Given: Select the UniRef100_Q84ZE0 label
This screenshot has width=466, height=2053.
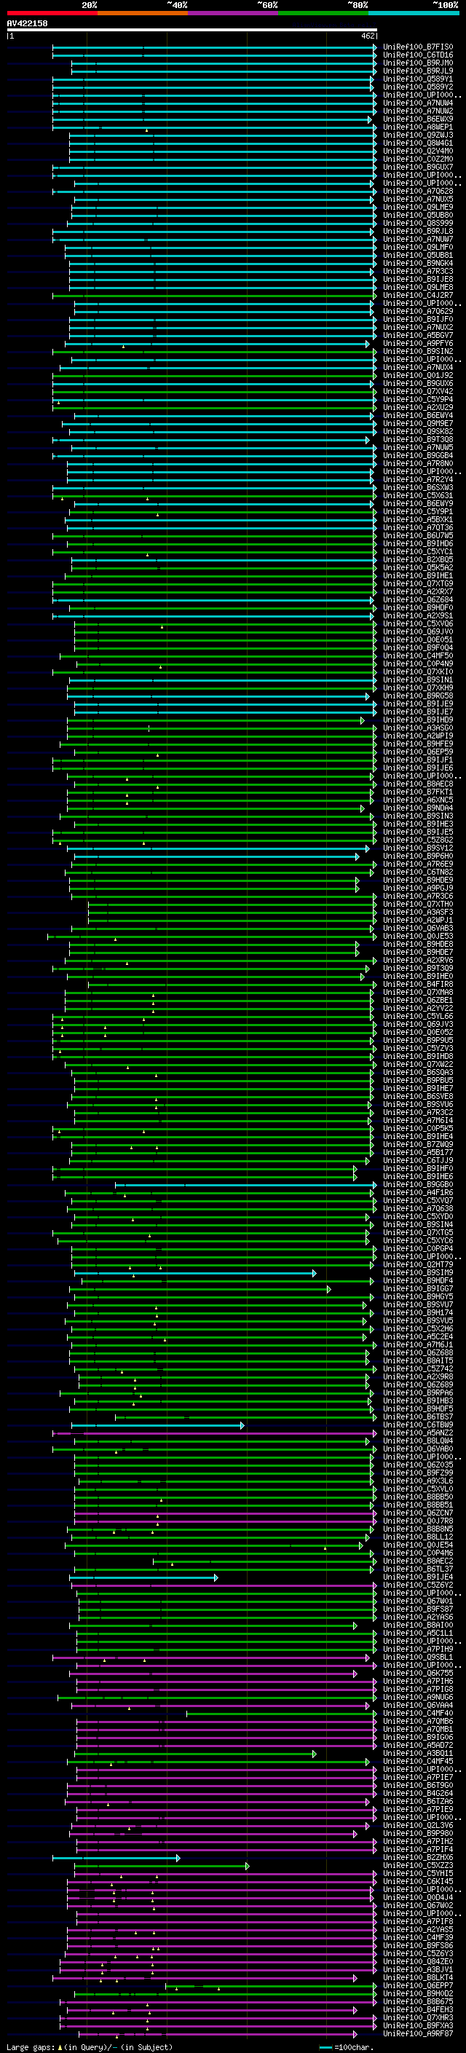Looking at the screenshot, I should coord(418,1962).
